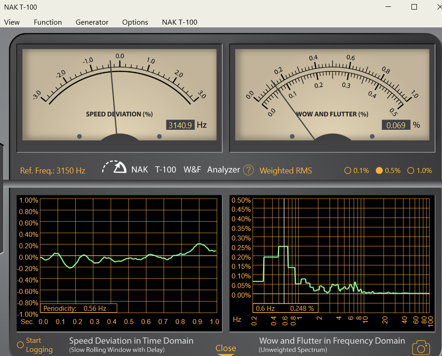This screenshot has width=442, height=356.
Task: Click the Close button
Action: pyautogui.click(x=226, y=348)
